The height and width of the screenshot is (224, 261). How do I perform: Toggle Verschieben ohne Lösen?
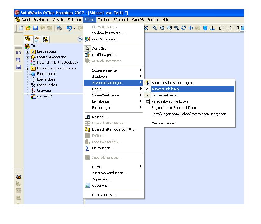coord(189,101)
